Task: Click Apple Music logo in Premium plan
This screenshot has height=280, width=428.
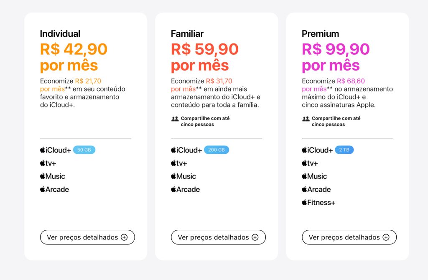Action: click(x=314, y=176)
